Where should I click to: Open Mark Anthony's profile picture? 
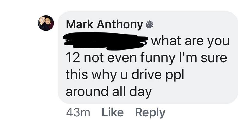(x=46, y=23)
